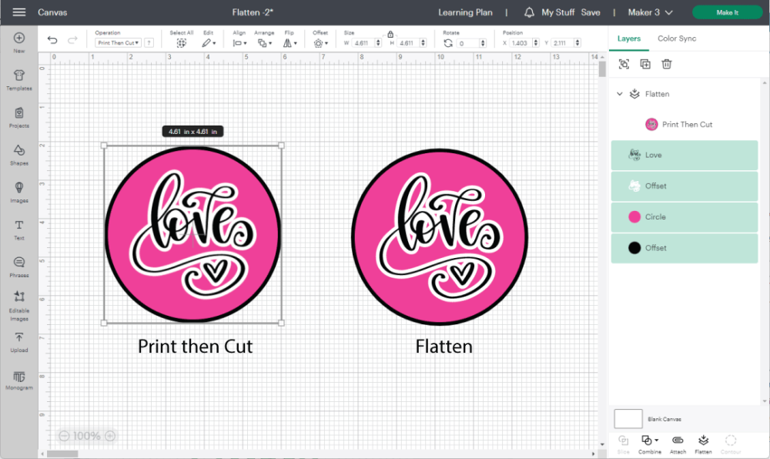770x459 pixels.
Task: Click the Canvas title label
Action: 52,12
